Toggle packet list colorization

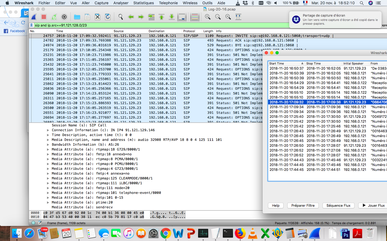pos(195,17)
